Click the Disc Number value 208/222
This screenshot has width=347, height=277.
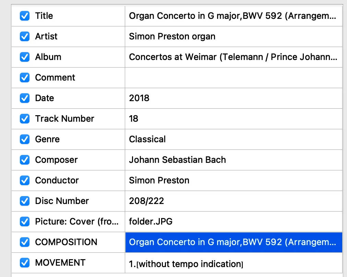click(x=146, y=201)
